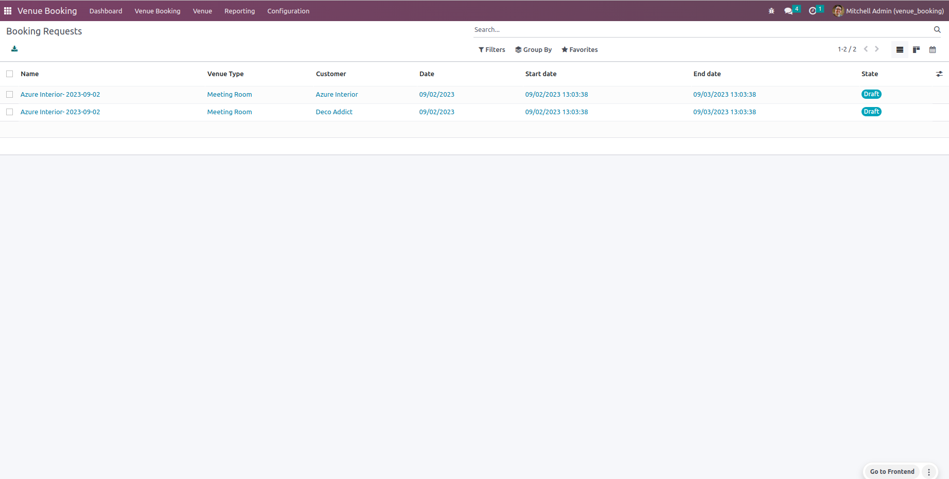Click the Venue Booking app title
The height and width of the screenshot is (479, 949).
[47, 11]
